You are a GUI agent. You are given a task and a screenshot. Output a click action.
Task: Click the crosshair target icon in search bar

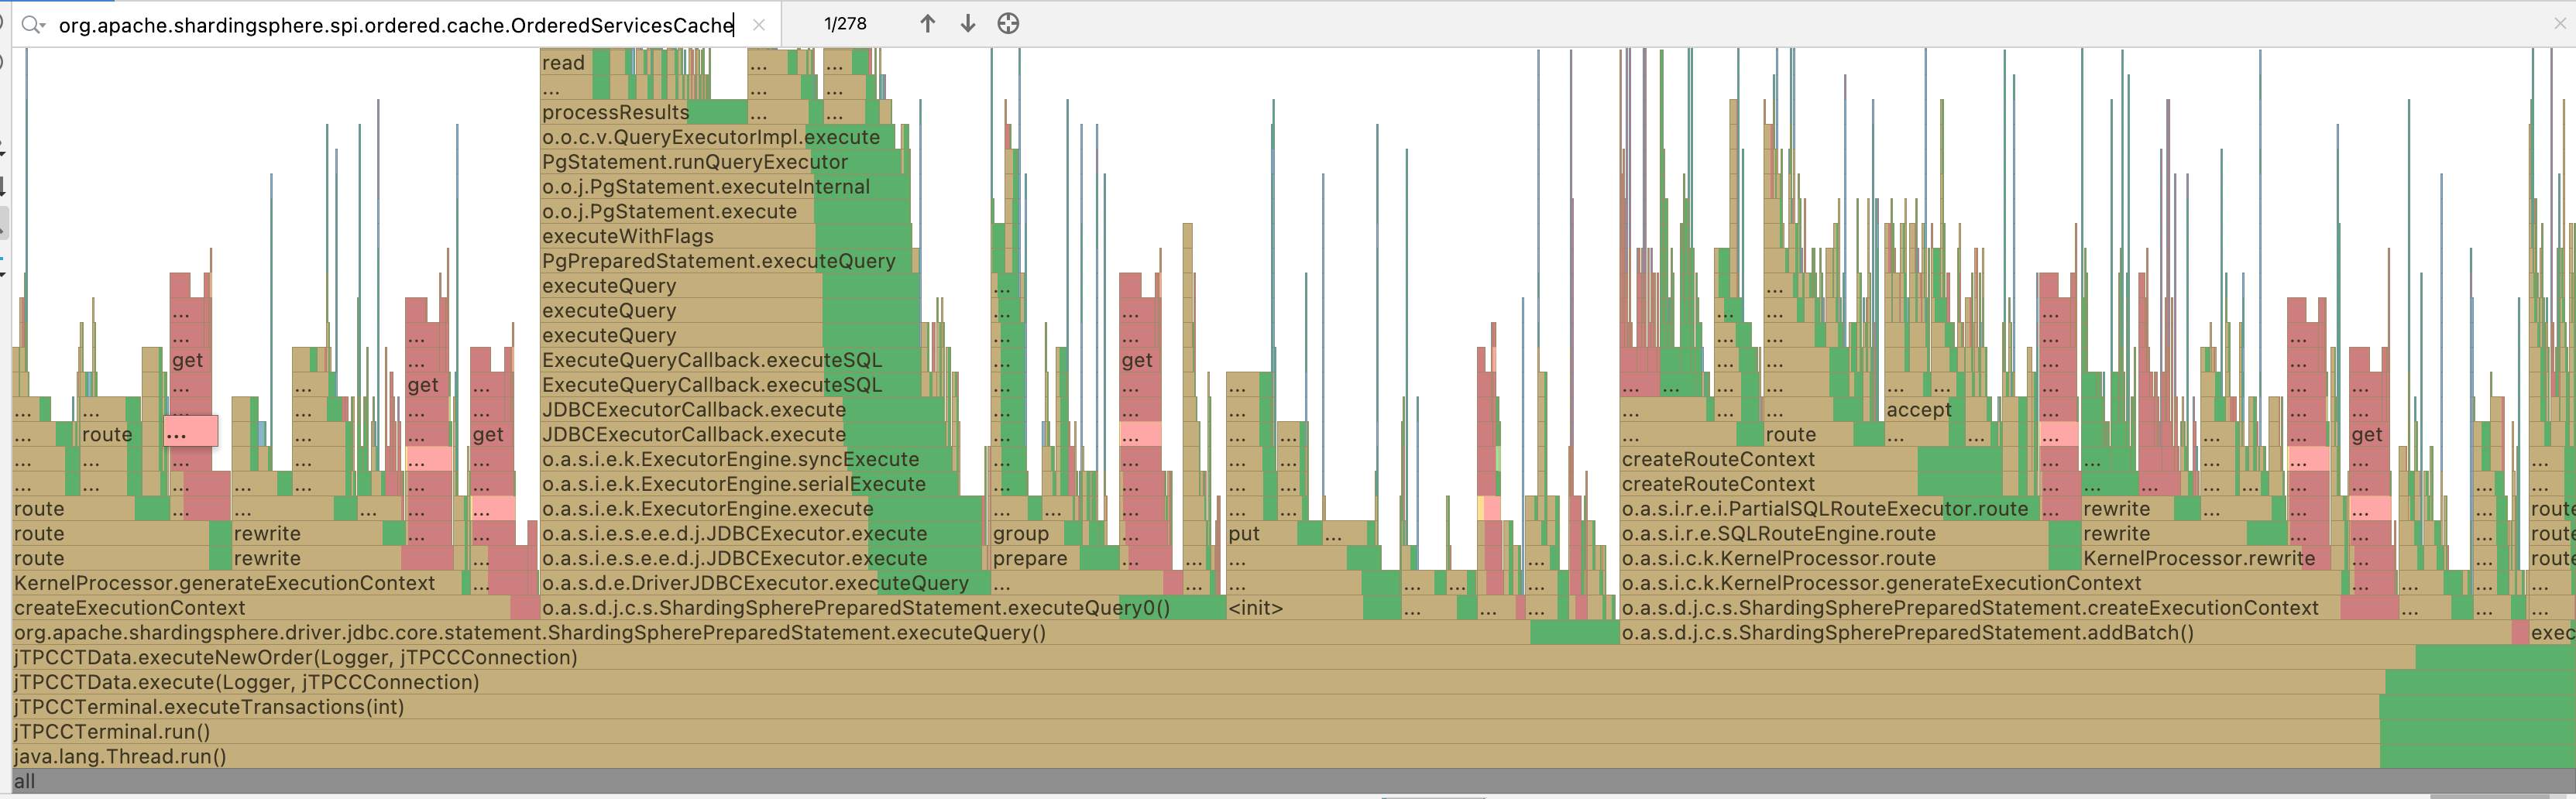point(1008,24)
